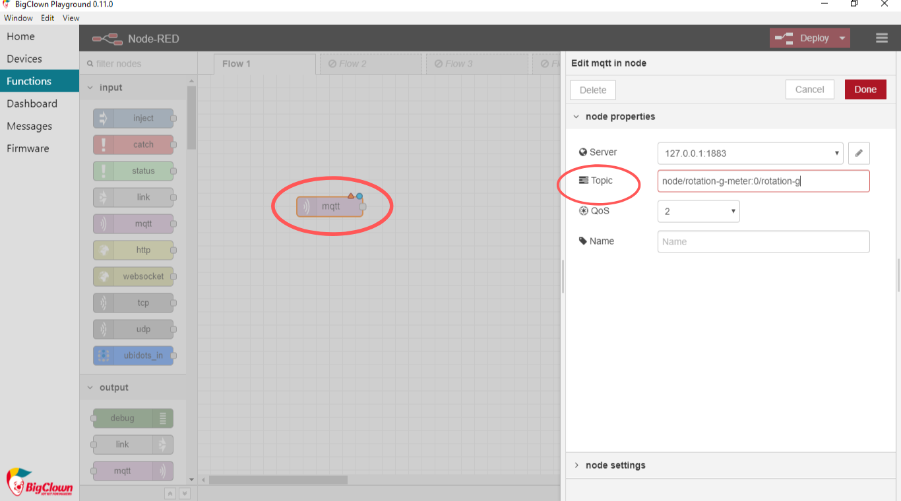
Task: Open the Node-RED hamburger menu
Action: click(882, 38)
